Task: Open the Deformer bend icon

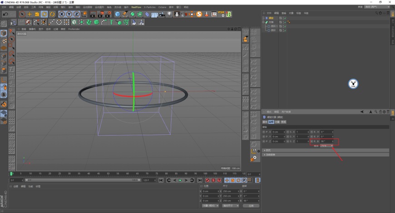Action: pos(147,14)
